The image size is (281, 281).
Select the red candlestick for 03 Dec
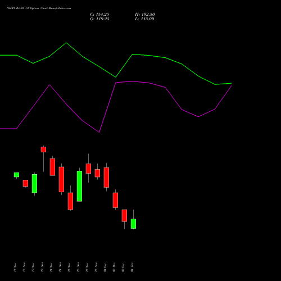[124, 215]
